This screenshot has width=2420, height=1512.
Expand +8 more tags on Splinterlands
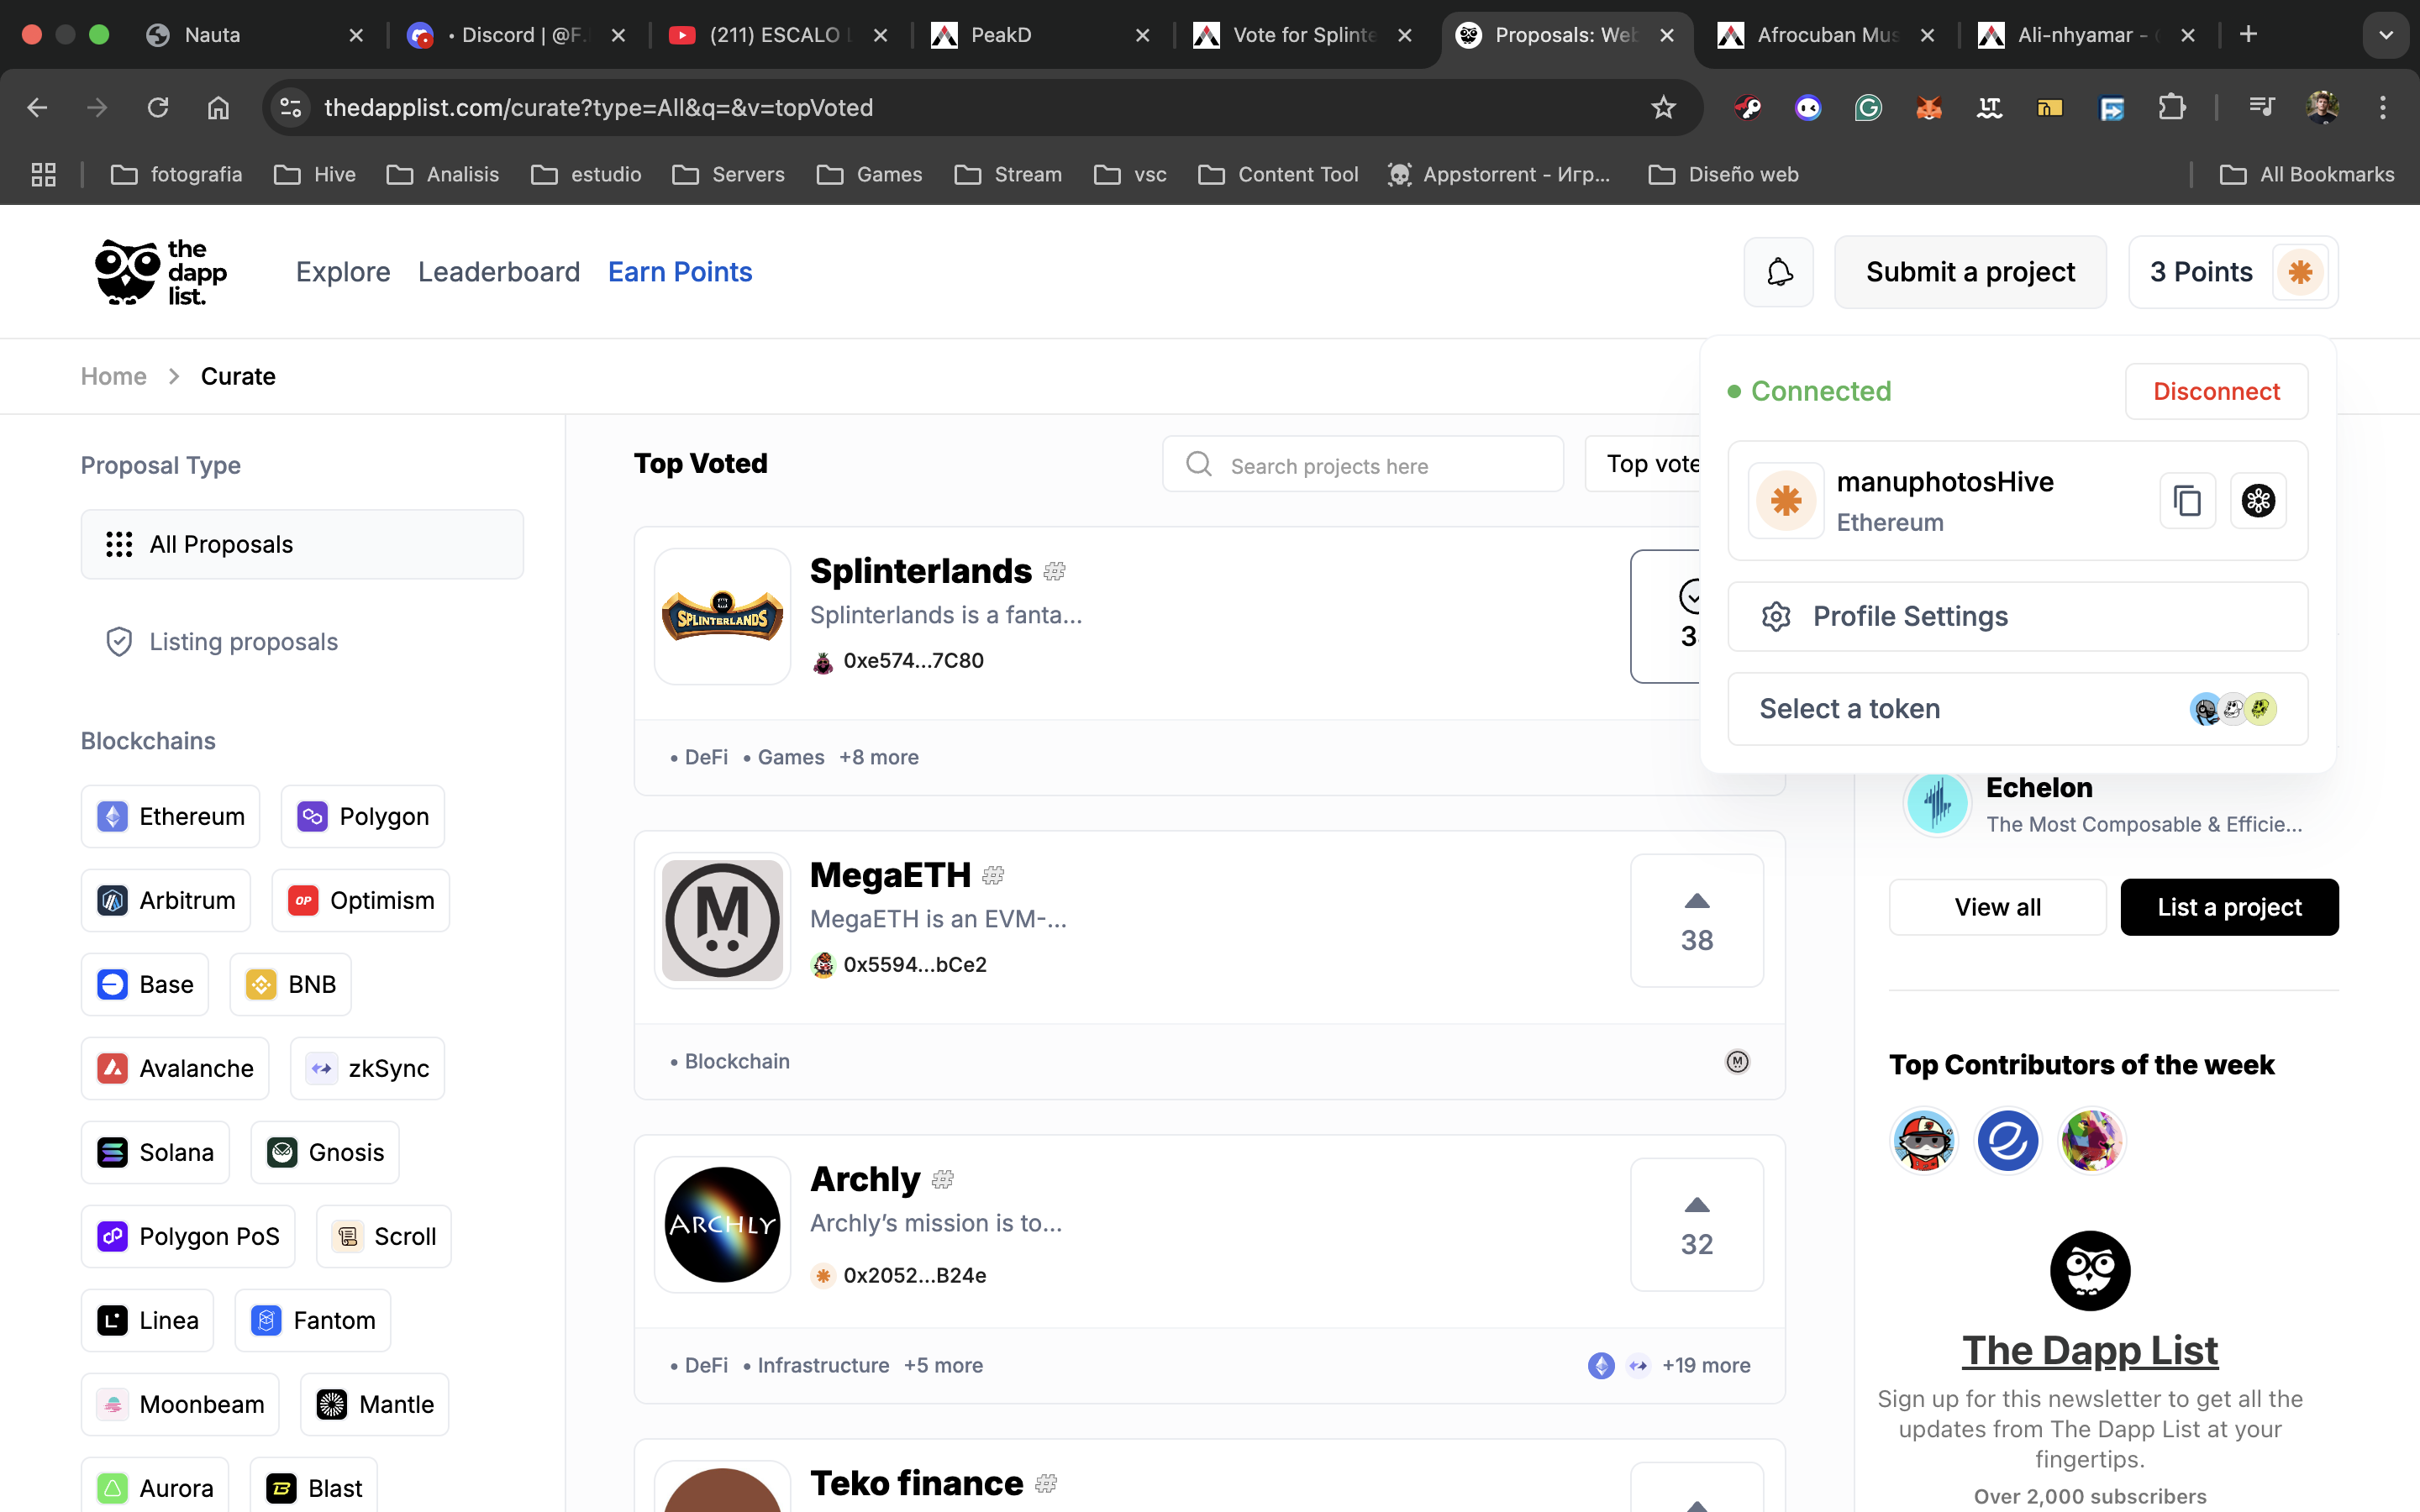pos(879,757)
